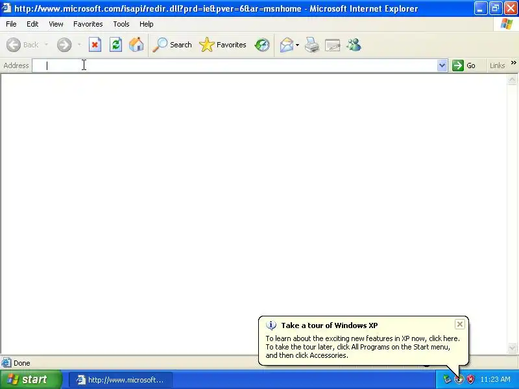Open the Search pane
This screenshot has width=519, height=389.
pyautogui.click(x=172, y=45)
